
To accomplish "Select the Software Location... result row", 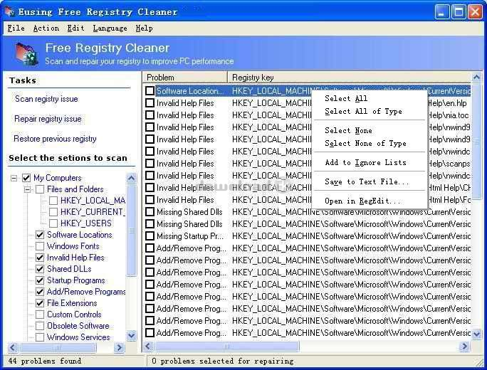I will [x=308, y=91].
